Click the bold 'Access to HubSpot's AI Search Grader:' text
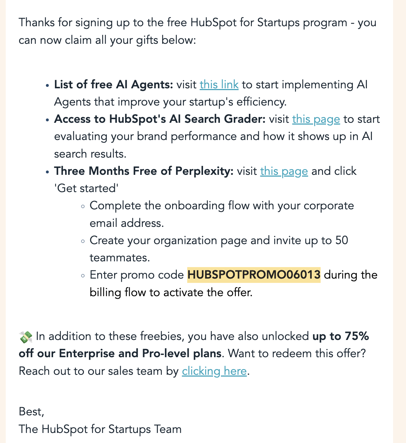 160,119
